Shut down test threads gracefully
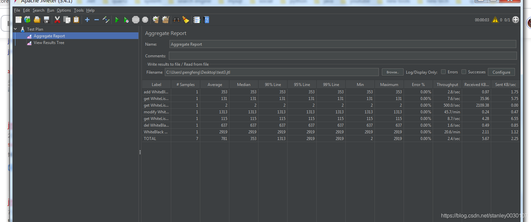Image resolution: width=531 pixels, height=222 pixels. (145, 20)
